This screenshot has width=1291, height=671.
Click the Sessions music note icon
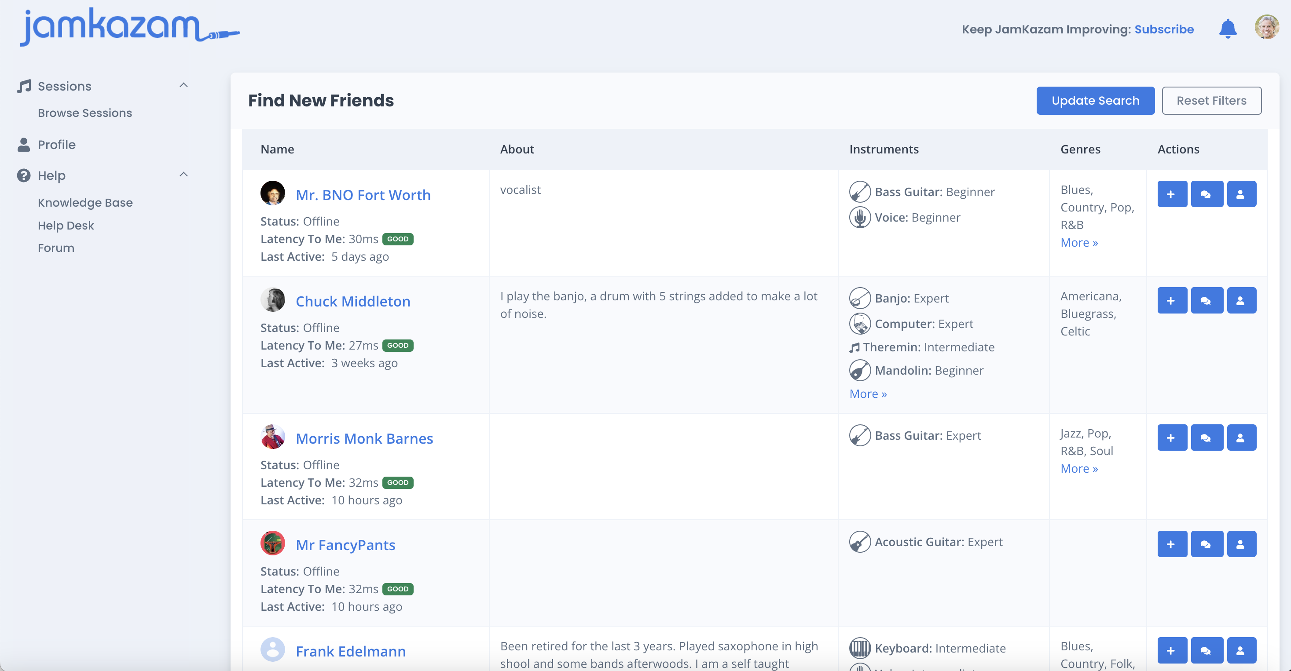(24, 86)
